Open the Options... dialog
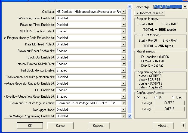Viewport: 188px width, 133px height. point(99,126)
